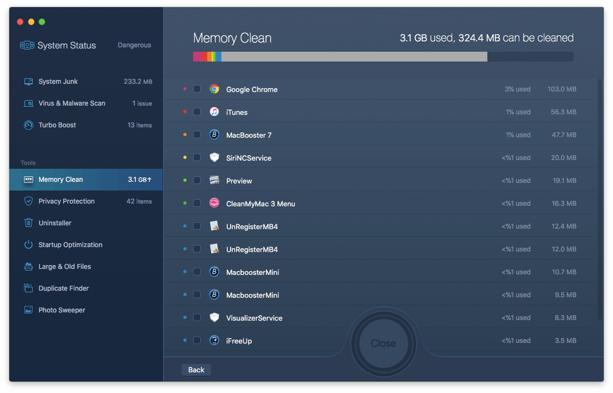Check the iFreeUp checkbox
Viewport: 613px width, 393px height.
(197, 341)
